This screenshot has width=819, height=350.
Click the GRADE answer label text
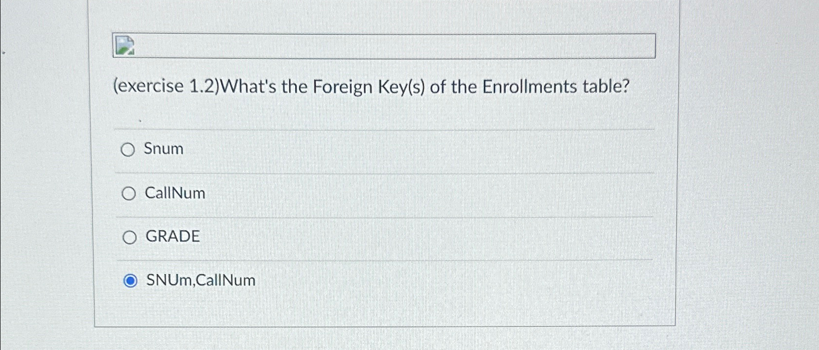click(x=172, y=236)
